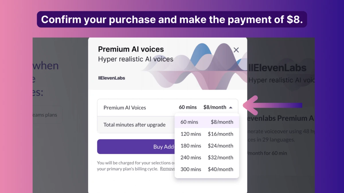Open the selected $8/month value in the field
The image size is (344, 193).
(x=215, y=108)
